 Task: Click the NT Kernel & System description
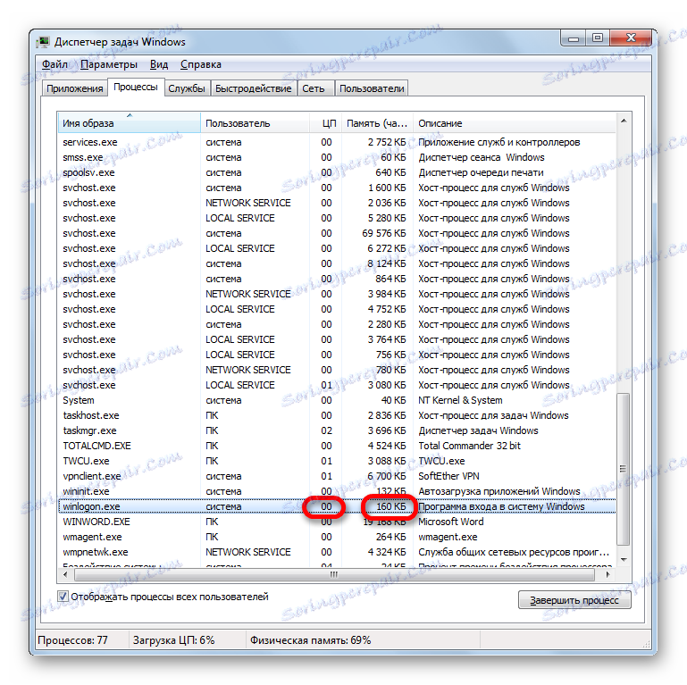[x=460, y=400]
